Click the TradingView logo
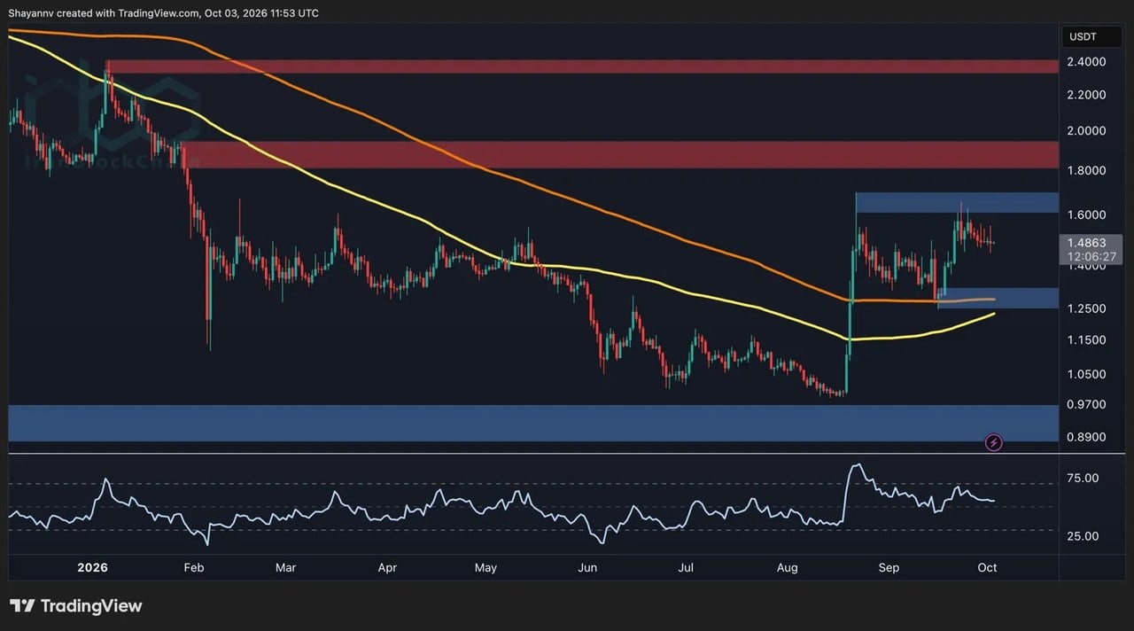This screenshot has width=1134, height=631. coord(76,606)
